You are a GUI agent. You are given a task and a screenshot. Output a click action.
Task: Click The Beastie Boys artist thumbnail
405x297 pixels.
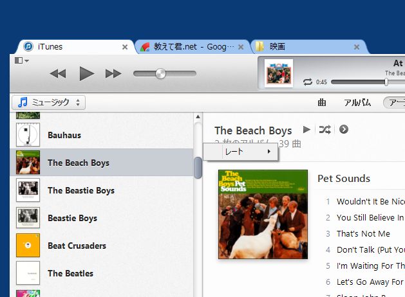(x=28, y=190)
